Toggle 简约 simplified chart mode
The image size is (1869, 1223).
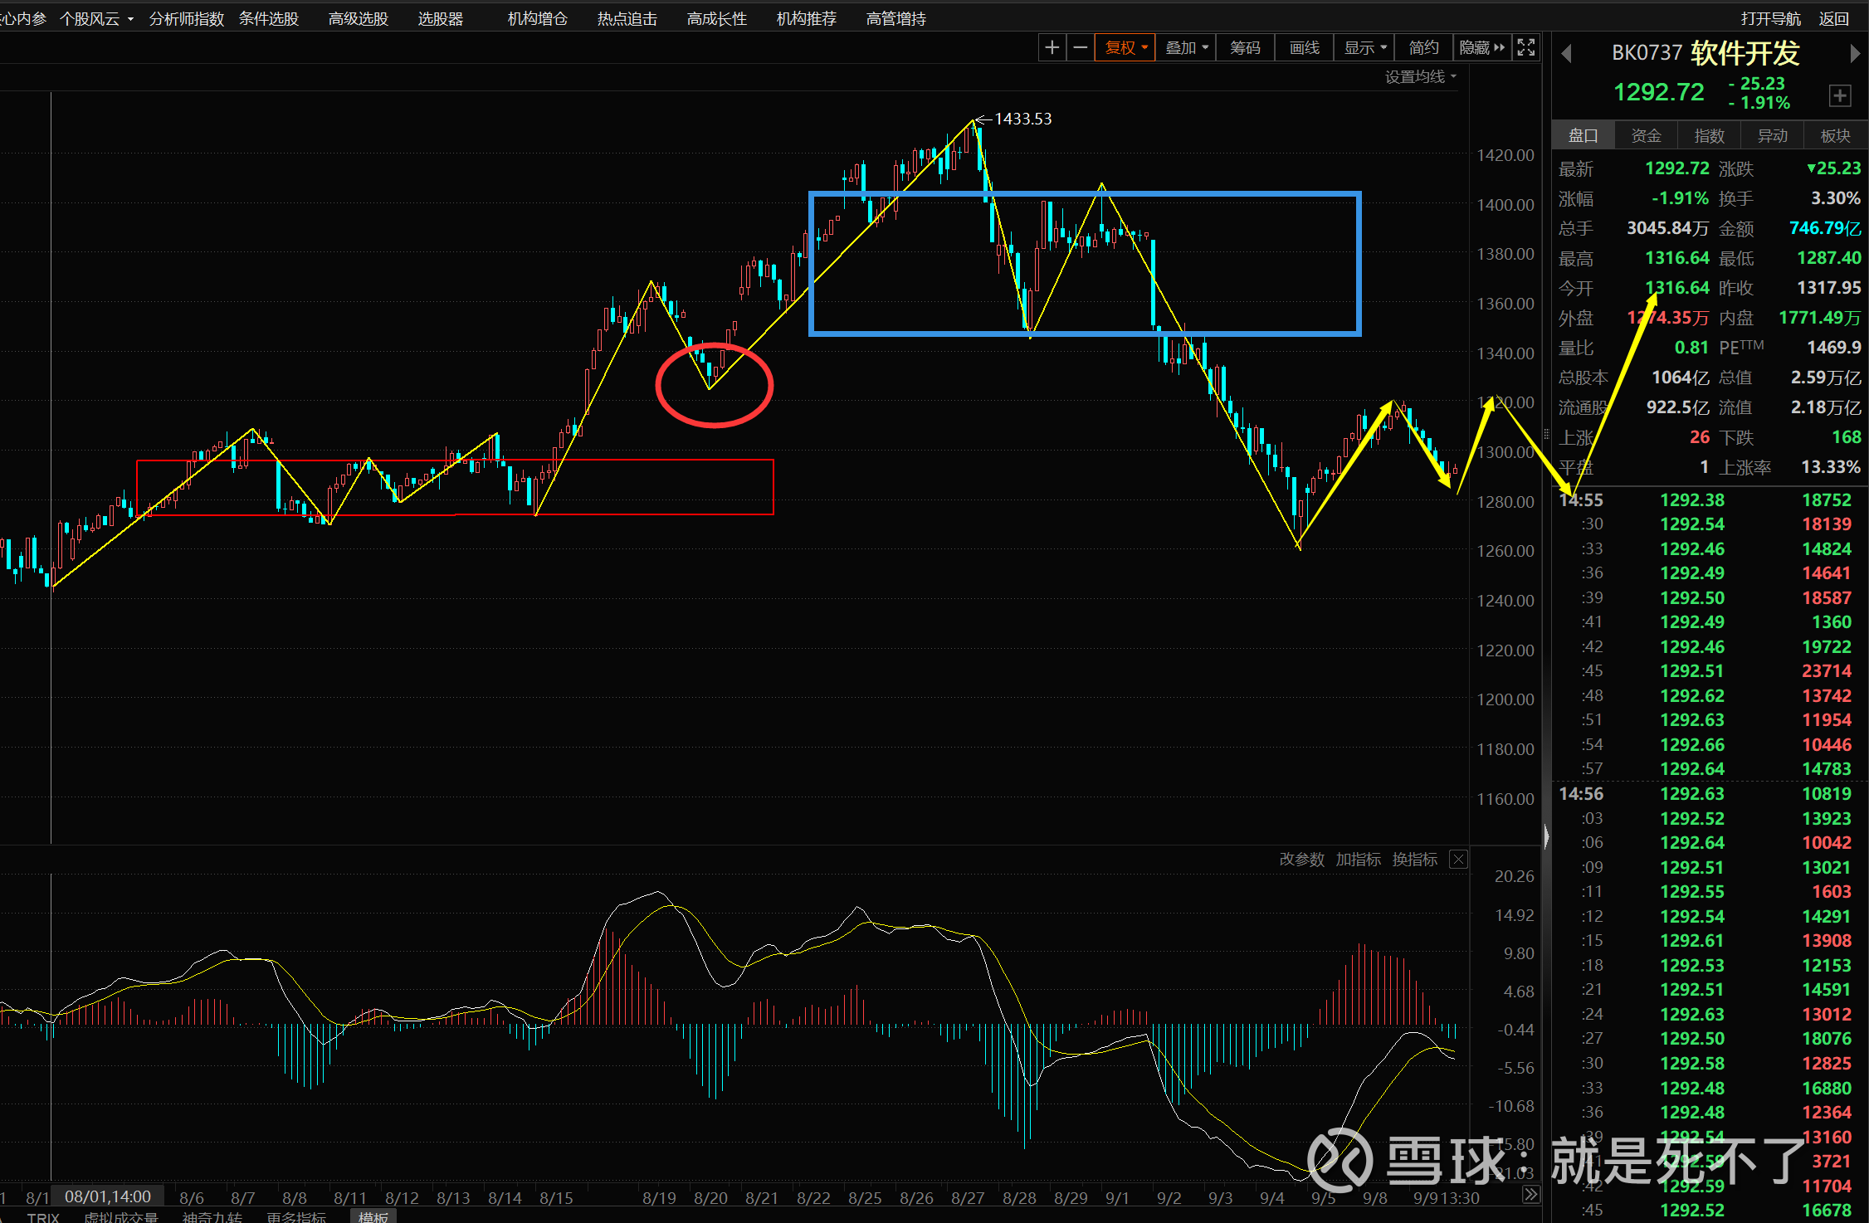tap(1423, 48)
